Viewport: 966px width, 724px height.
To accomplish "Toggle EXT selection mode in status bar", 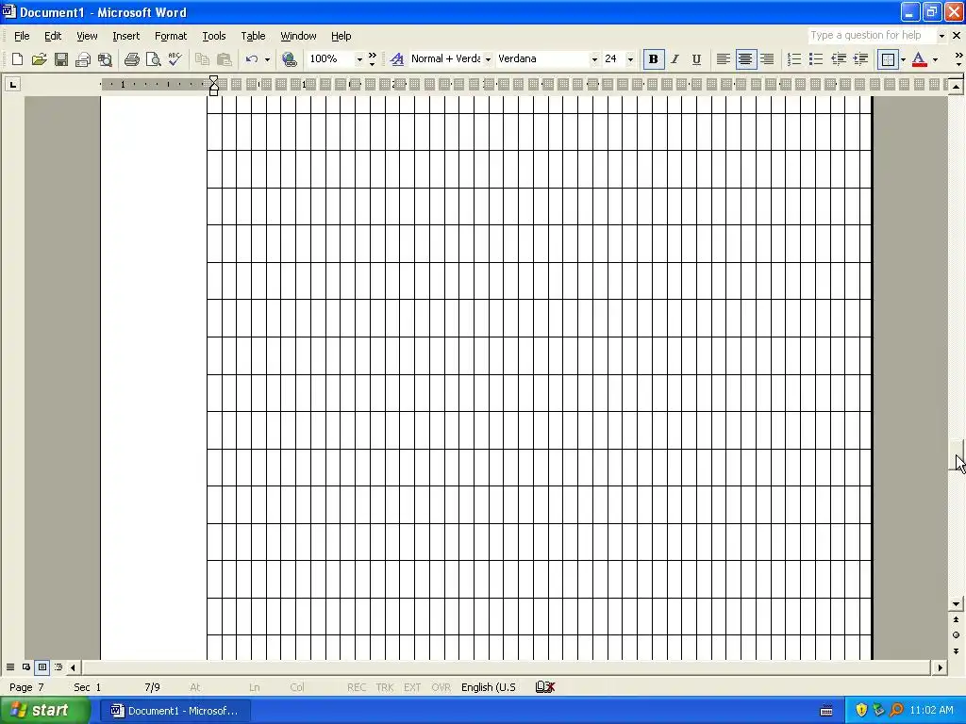I will (x=412, y=687).
